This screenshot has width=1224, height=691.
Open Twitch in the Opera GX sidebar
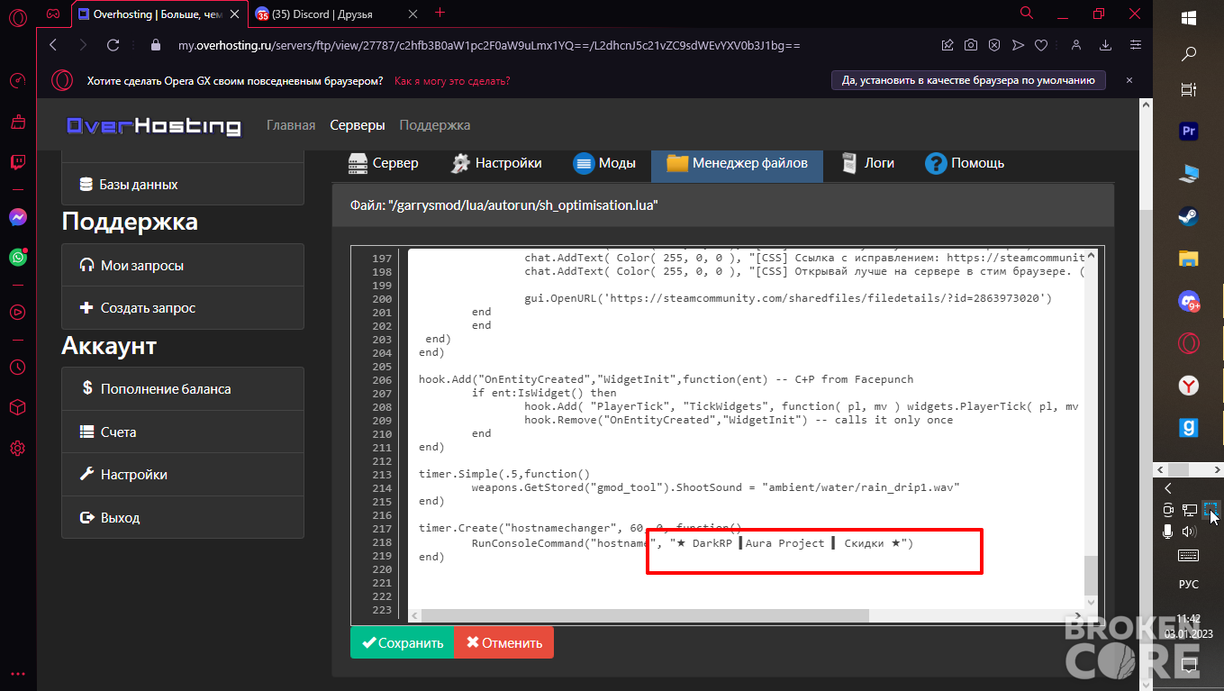(x=18, y=163)
